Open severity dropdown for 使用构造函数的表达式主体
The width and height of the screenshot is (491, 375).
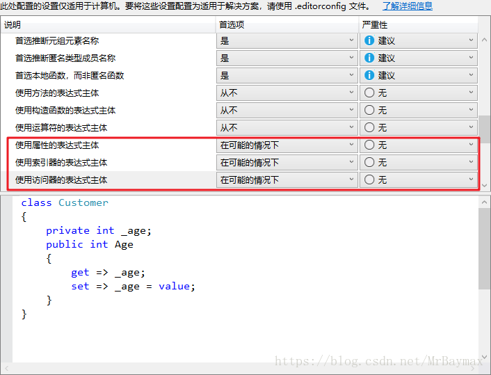[419, 111]
